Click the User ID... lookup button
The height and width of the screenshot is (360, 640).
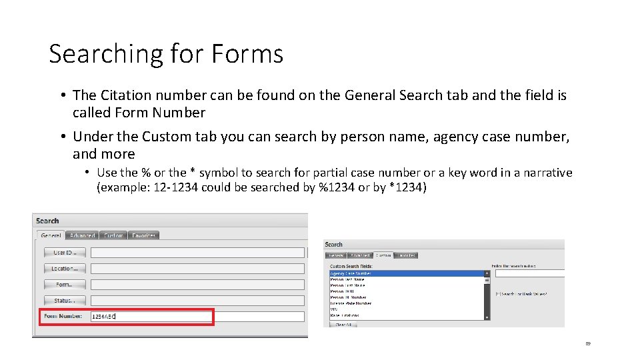tap(65, 253)
